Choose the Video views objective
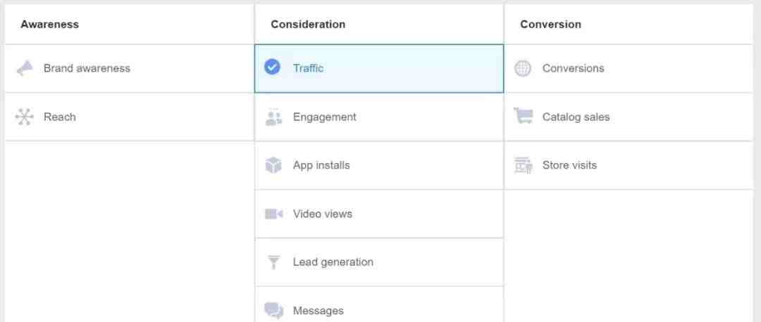 tap(379, 214)
